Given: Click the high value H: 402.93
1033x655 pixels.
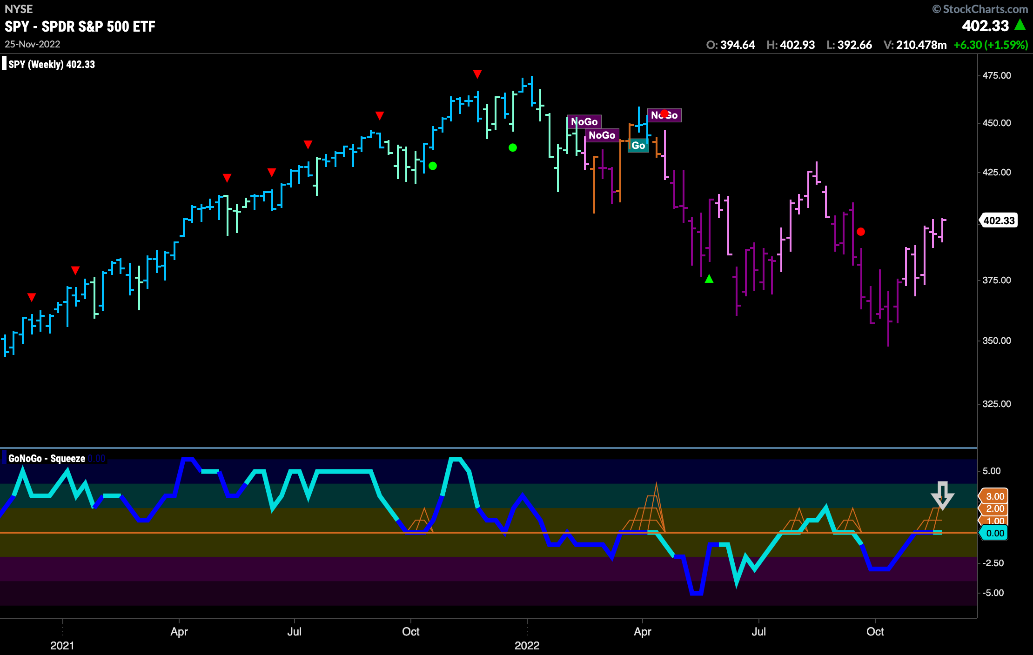Looking at the screenshot, I should pyautogui.click(x=791, y=45).
